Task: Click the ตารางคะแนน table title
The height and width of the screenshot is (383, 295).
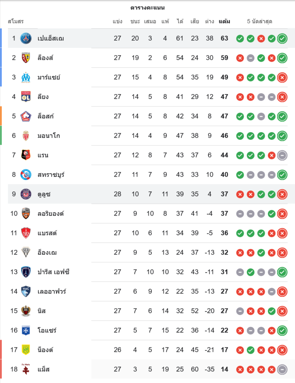Action: pos(147,8)
